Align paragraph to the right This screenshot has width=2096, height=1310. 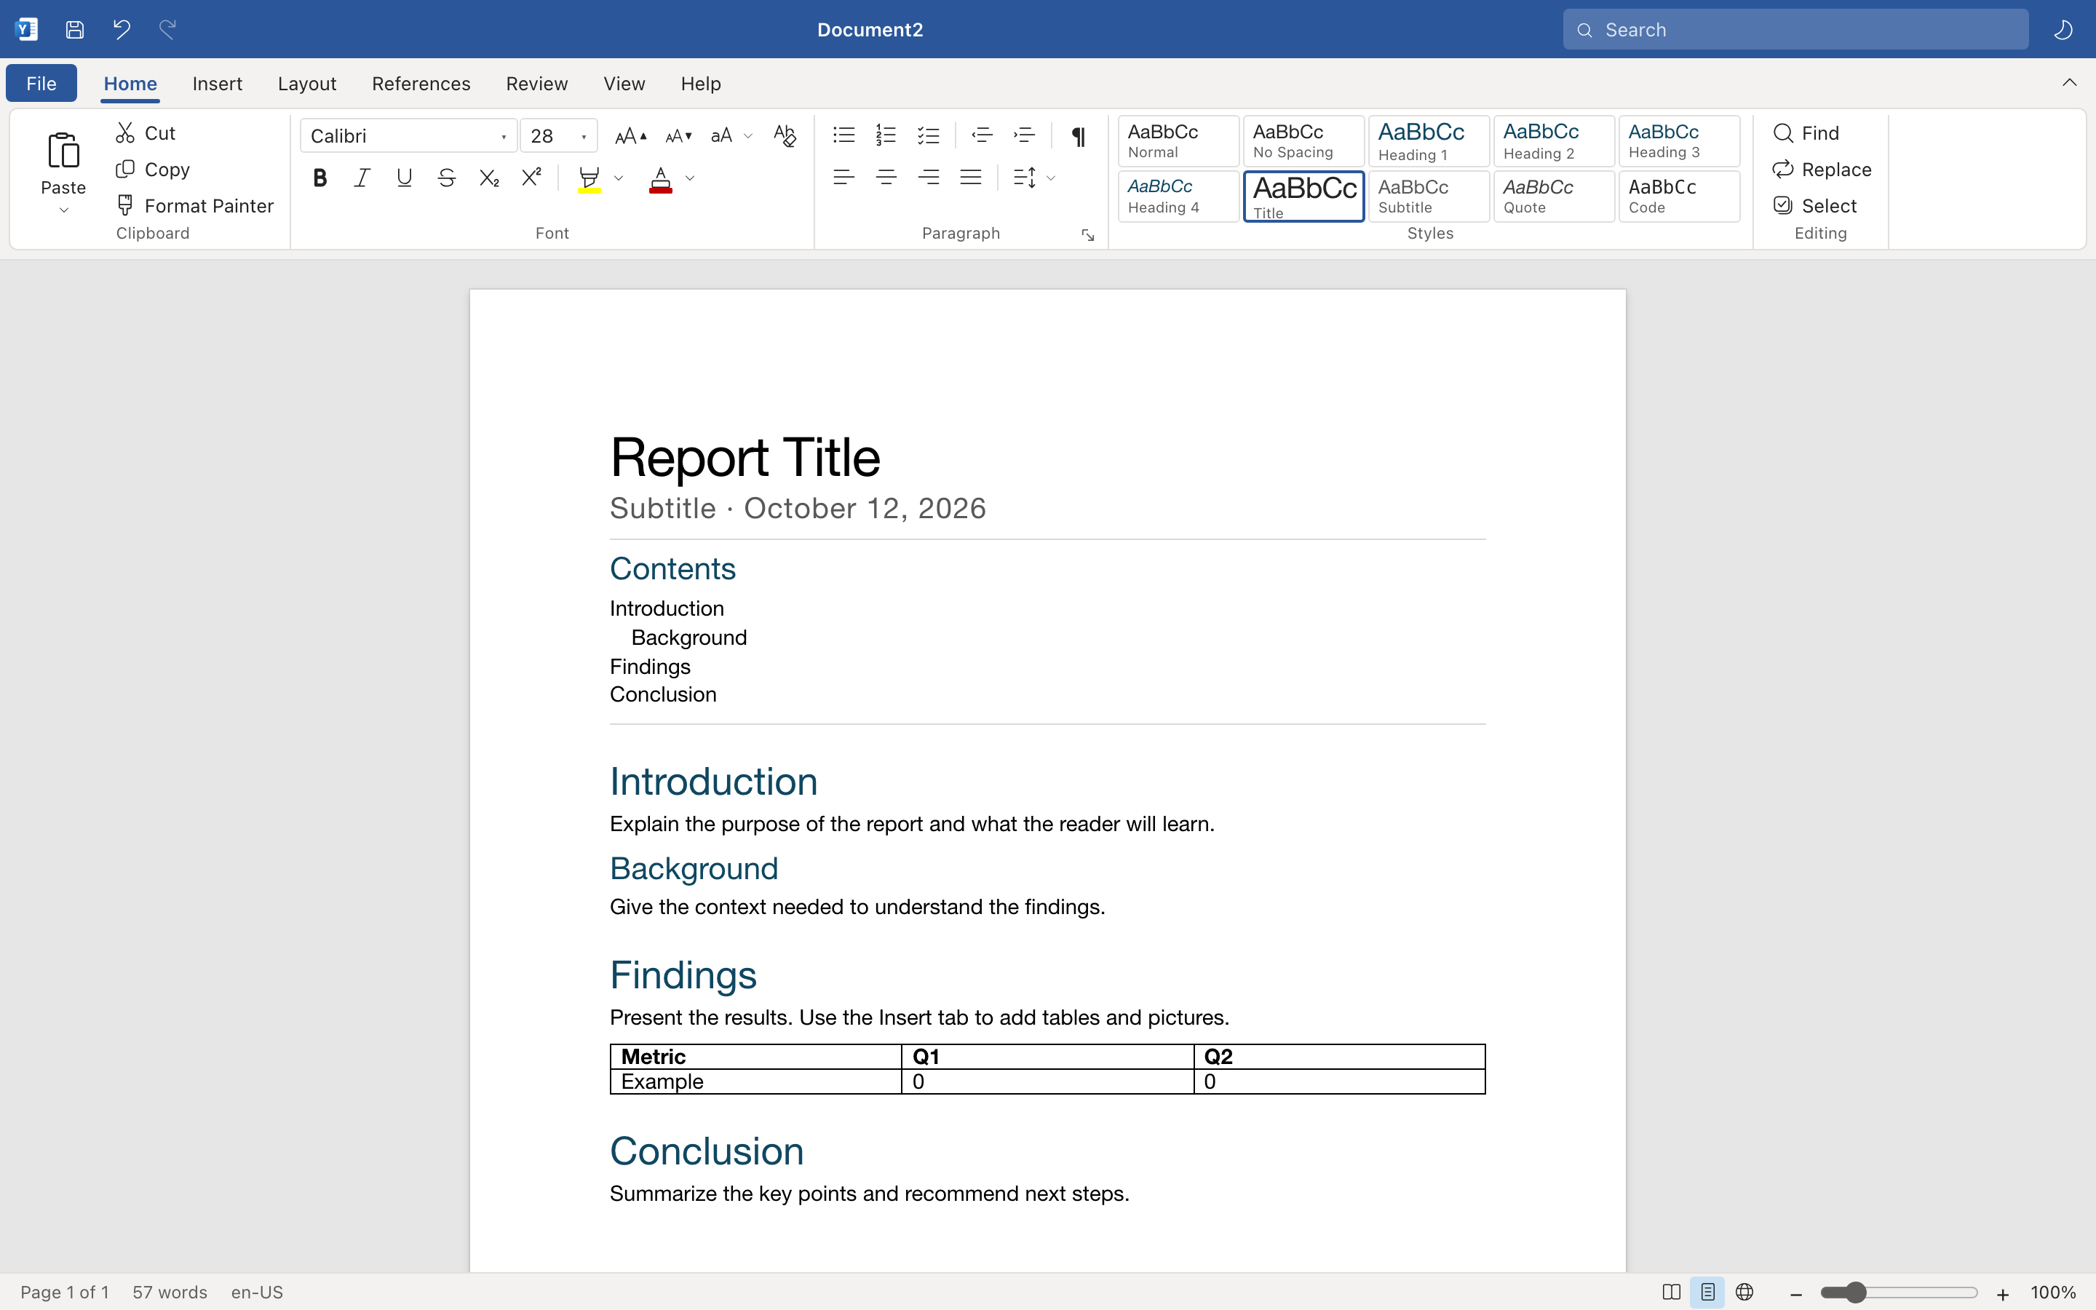(929, 178)
